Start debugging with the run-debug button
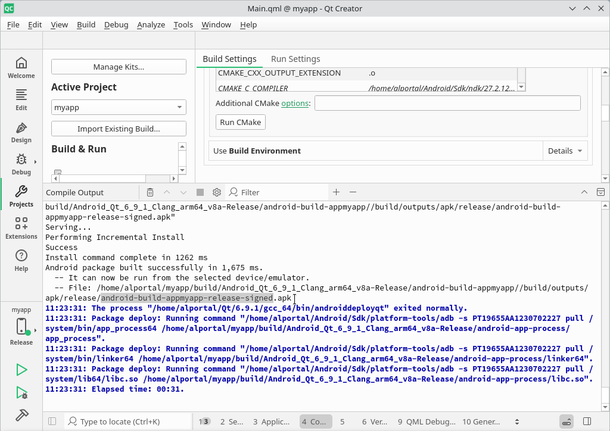This screenshot has width=610, height=431. [22, 392]
